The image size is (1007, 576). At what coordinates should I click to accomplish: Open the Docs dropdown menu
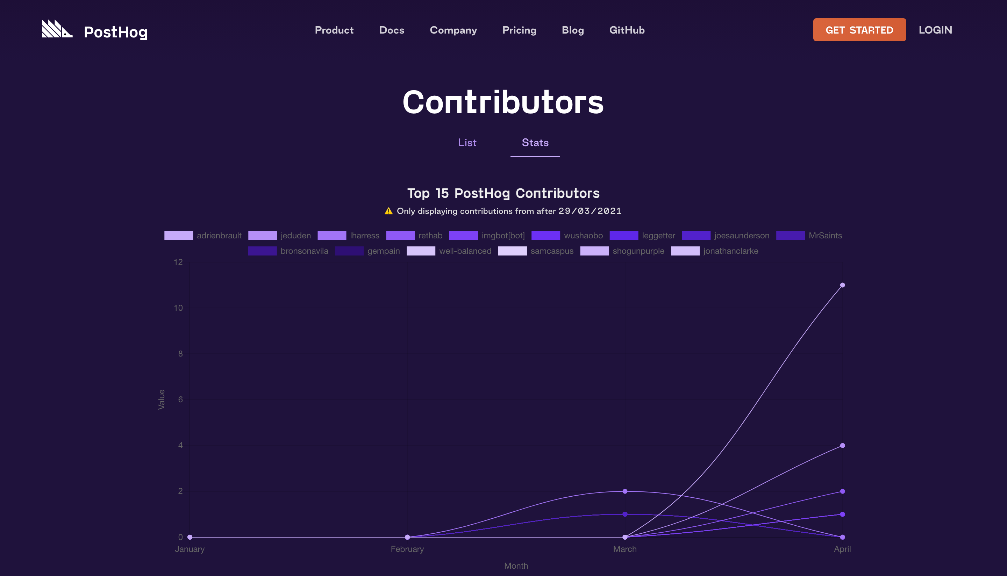point(392,30)
